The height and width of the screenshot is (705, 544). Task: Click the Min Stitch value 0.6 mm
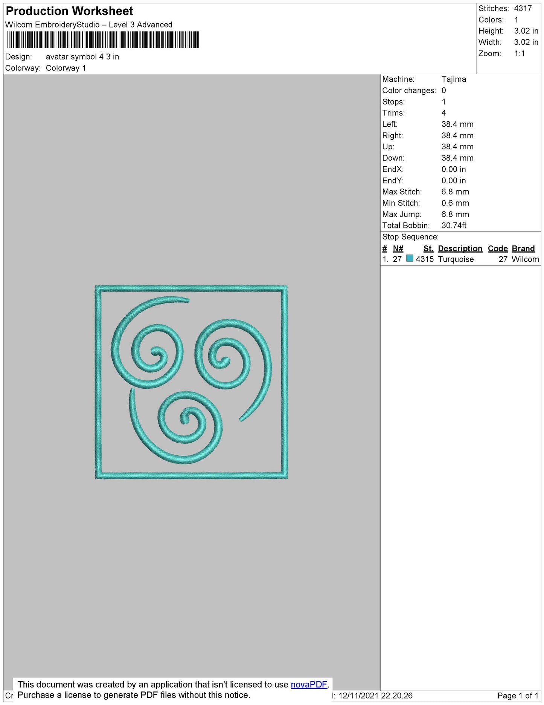click(455, 203)
